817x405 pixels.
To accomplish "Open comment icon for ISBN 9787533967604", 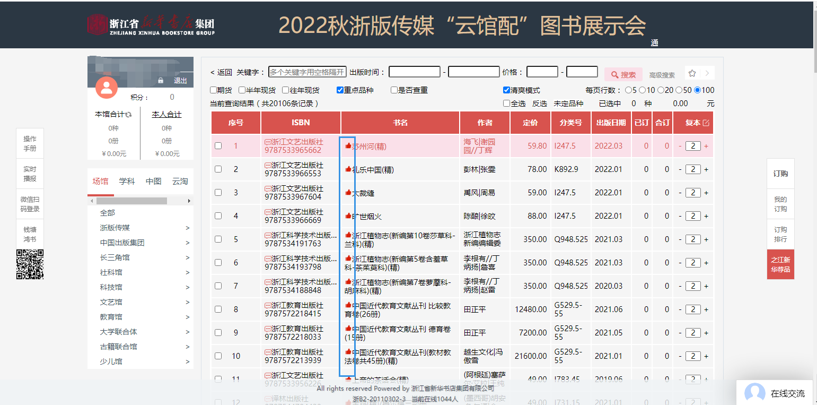I will (x=268, y=188).
